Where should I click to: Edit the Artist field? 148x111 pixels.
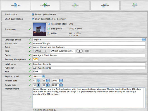(89, 47)
